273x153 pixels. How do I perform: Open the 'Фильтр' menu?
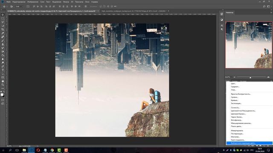[x=66, y=2]
